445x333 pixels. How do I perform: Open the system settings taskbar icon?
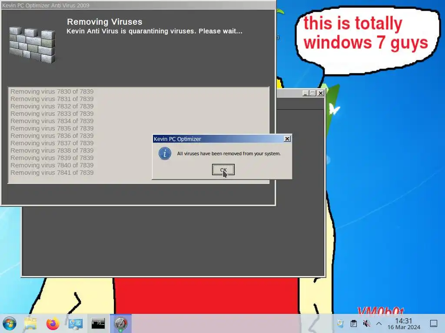point(76,323)
